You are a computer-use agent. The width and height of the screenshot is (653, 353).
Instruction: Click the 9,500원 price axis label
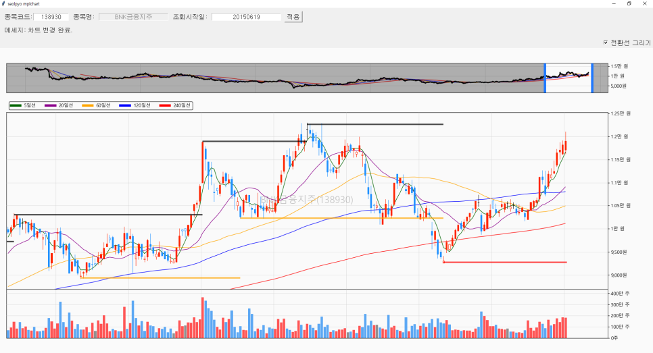pyautogui.click(x=619, y=252)
